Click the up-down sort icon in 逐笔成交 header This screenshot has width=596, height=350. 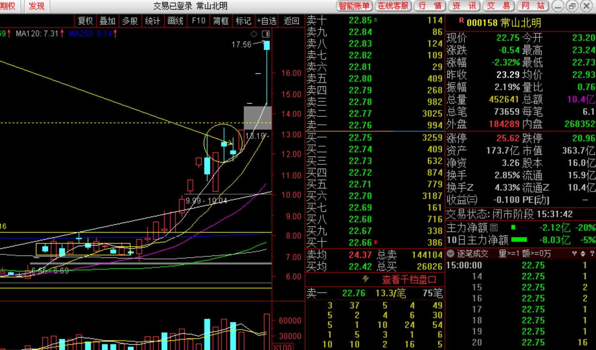coord(583,254)
